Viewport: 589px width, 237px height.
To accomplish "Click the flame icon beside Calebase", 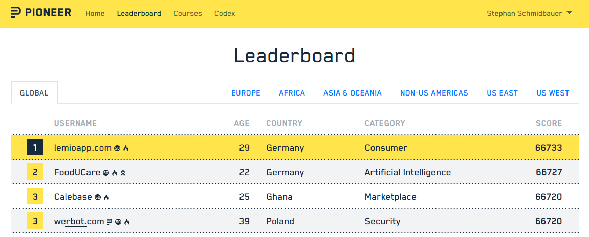I will pos(106,197).
